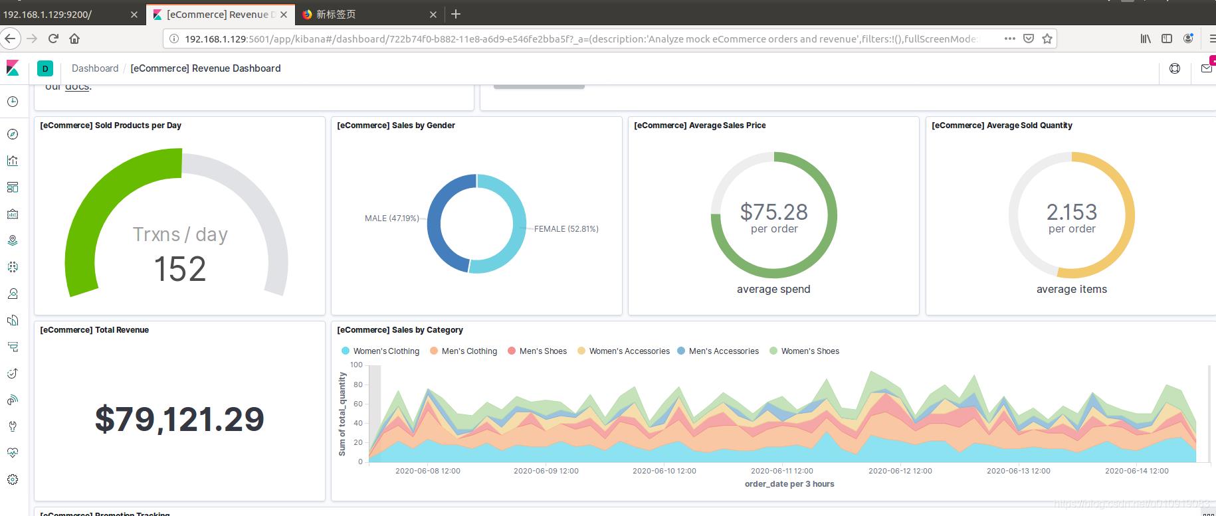
Task: Click the browser forward arrow
Action: point(32,39)
